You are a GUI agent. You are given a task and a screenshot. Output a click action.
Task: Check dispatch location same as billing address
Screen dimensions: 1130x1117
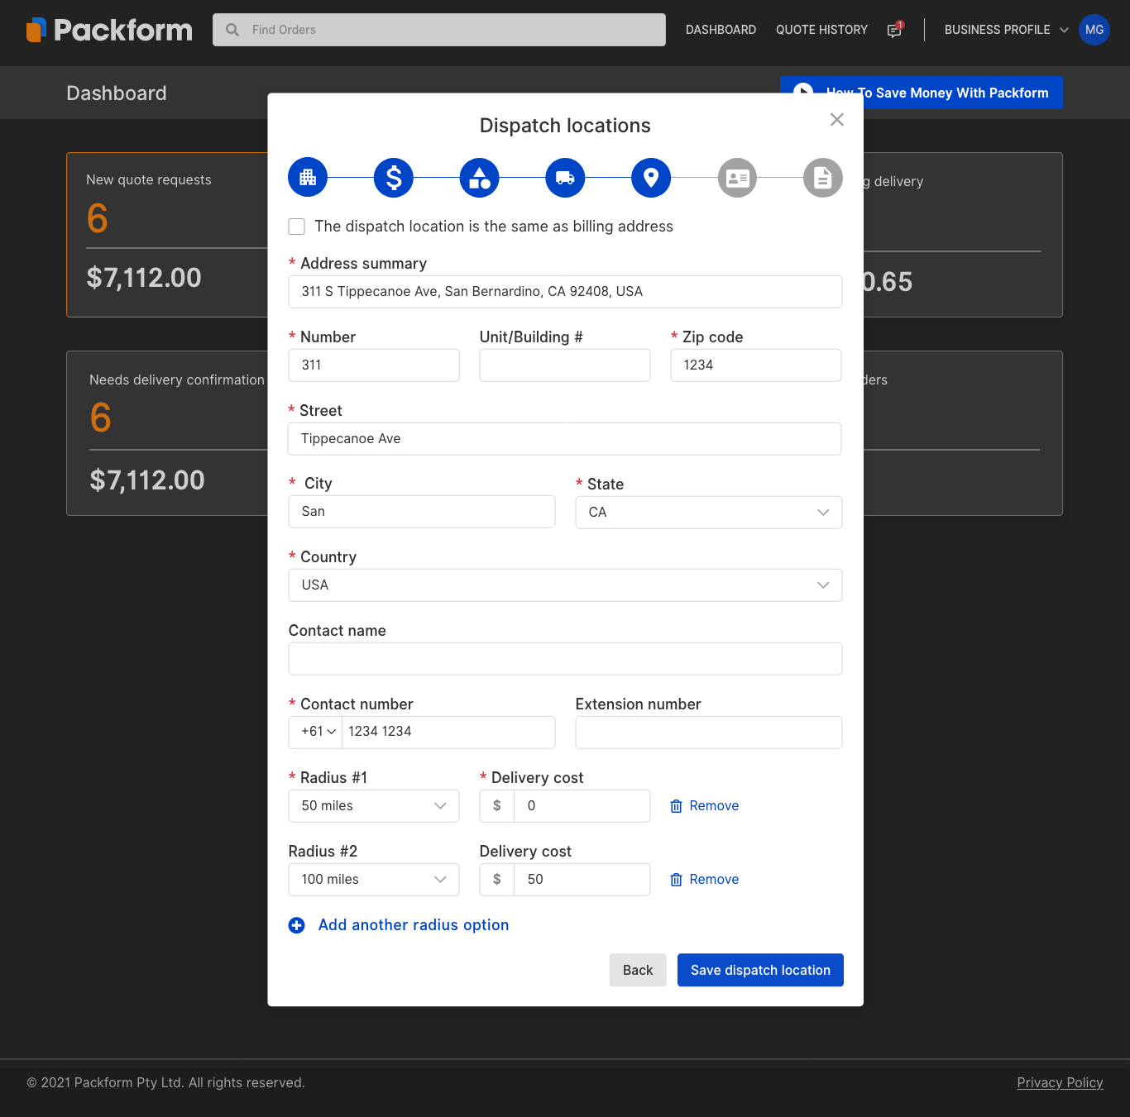coord(297,227)
